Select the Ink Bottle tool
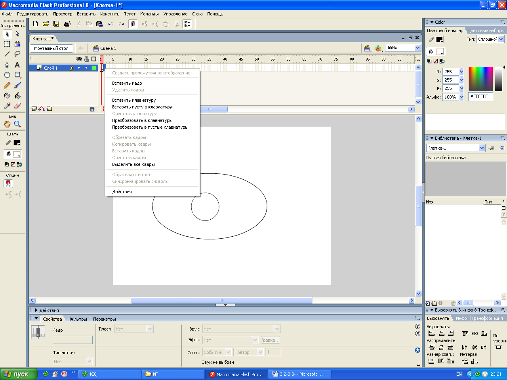 tap(7, 95)
